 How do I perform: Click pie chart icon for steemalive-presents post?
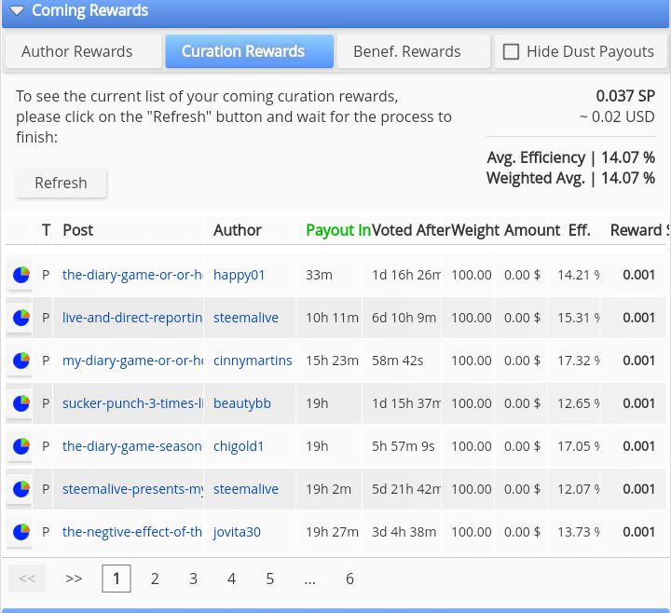pos(21,489)
